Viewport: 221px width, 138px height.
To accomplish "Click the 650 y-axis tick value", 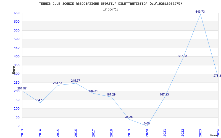I will coord(17,13).
